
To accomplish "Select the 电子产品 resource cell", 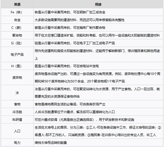I will [x=17, y=54].
